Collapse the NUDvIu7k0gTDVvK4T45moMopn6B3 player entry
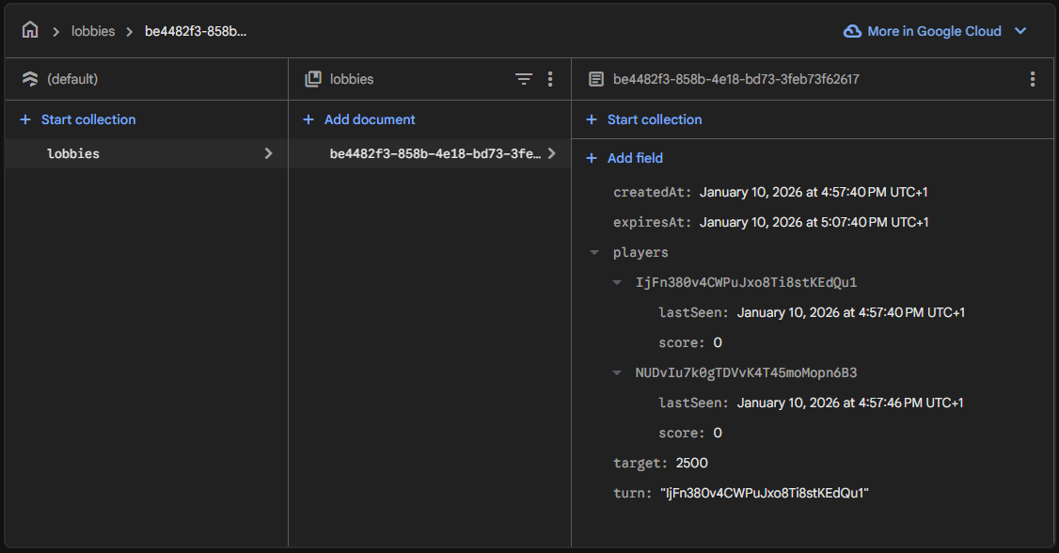1059x553 pixels. tap(617, 372)
